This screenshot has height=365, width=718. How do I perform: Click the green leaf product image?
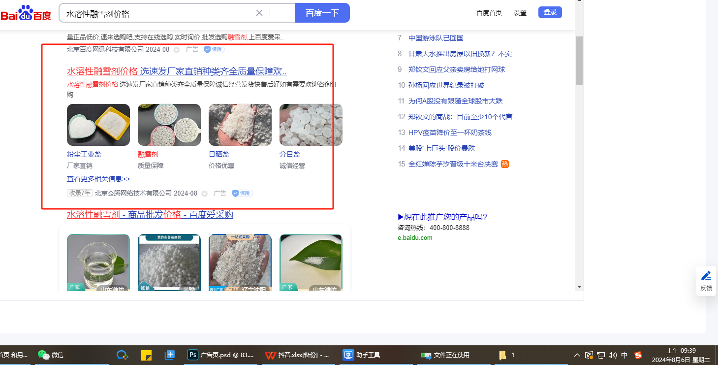pyautogui.click(x=311, y=262)
